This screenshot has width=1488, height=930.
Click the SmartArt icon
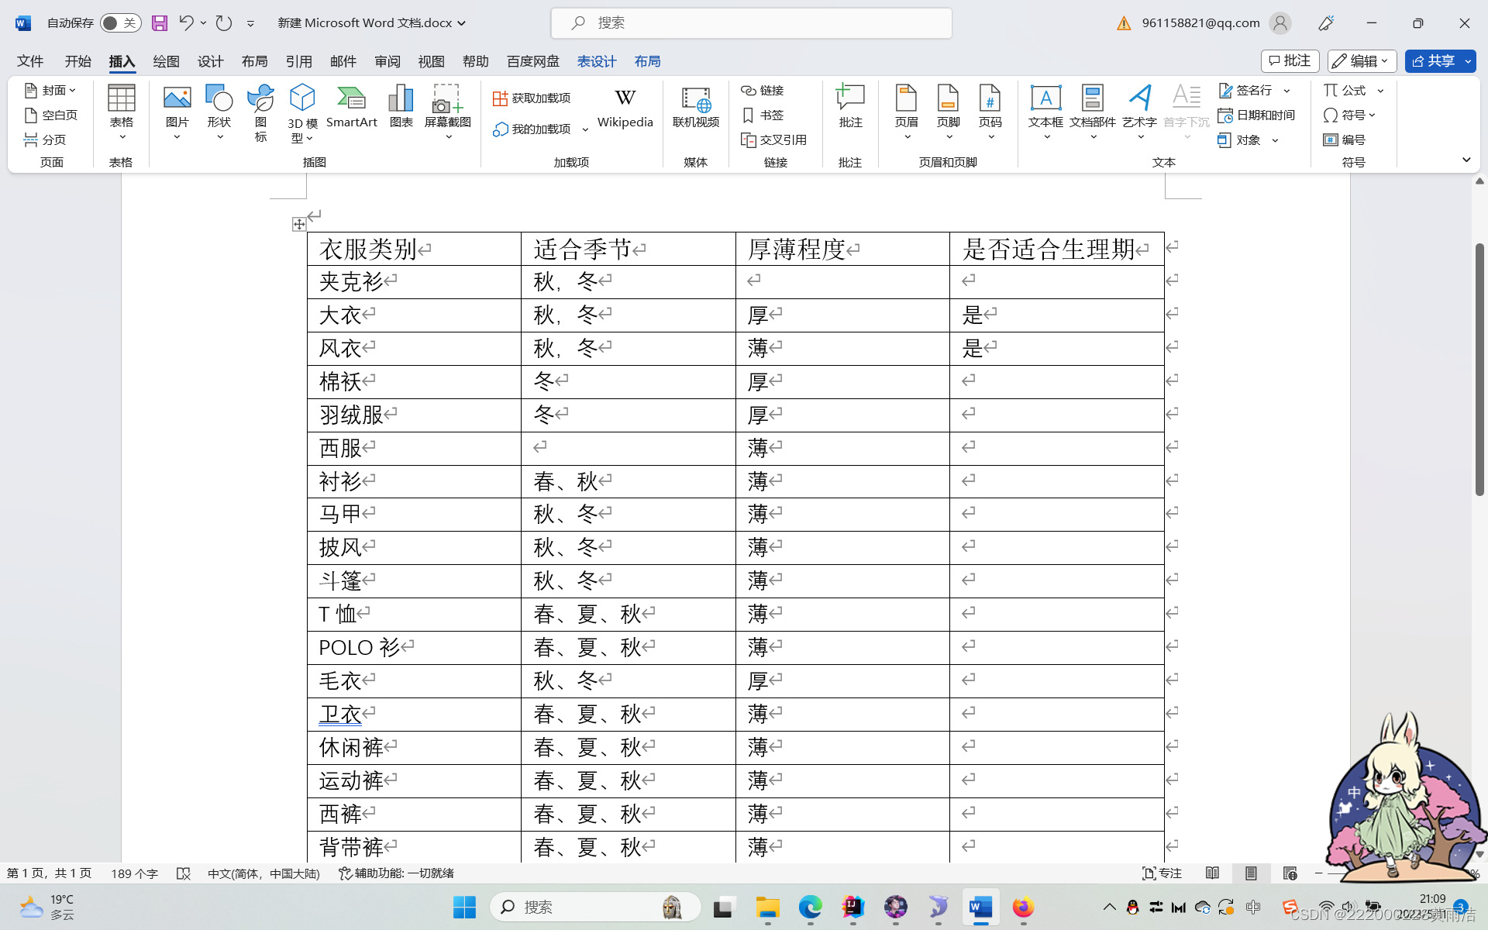pos(351,107)
